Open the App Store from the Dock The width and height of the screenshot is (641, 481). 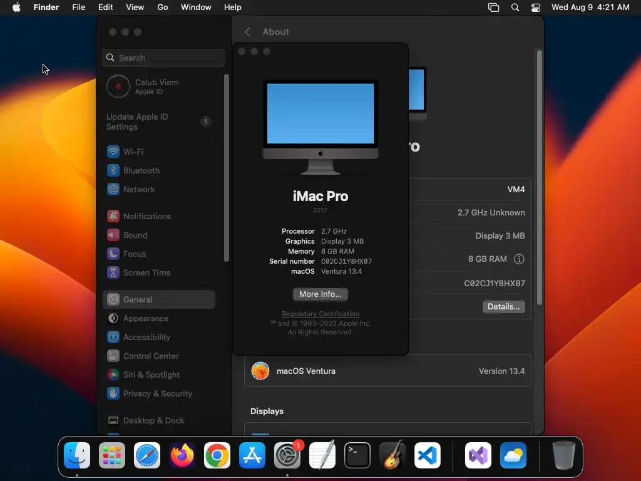252,455
